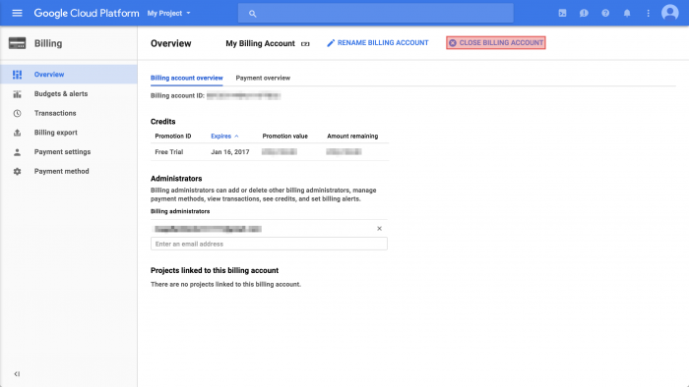Switch to the Payment overview tab
The height and width of the screenshot is (387, 689).
pos(263,78)
